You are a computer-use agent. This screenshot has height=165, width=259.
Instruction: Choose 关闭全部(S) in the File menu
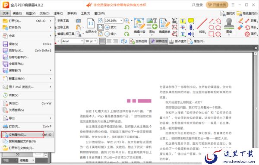coord(27,110)
